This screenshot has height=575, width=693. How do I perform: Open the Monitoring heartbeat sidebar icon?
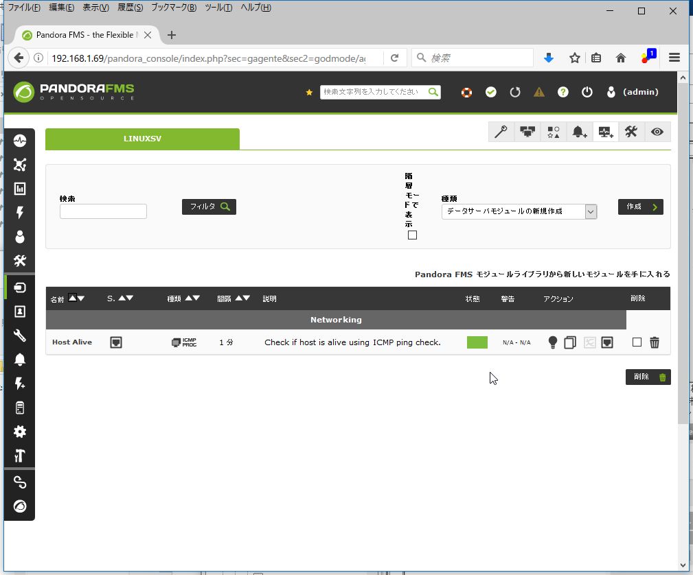(19, 141)
